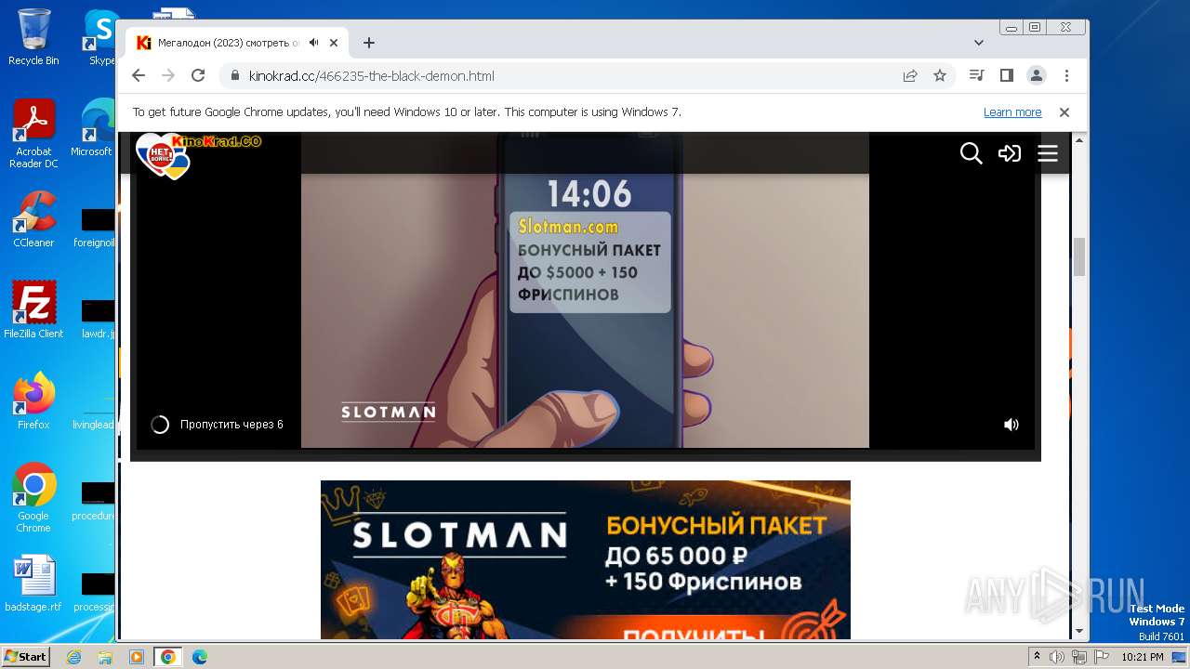Screen dimensions: 1190x669
Task: Click the ad skip countdown text
Action: (x=231, y=425)
